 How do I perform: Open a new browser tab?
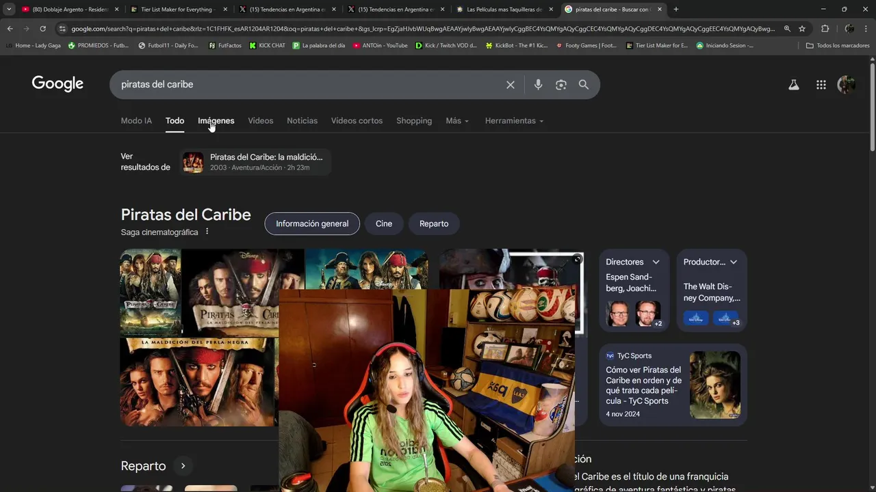[x=676, y=9]
